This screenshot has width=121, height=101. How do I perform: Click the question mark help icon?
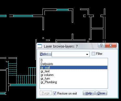coord(101,45)
